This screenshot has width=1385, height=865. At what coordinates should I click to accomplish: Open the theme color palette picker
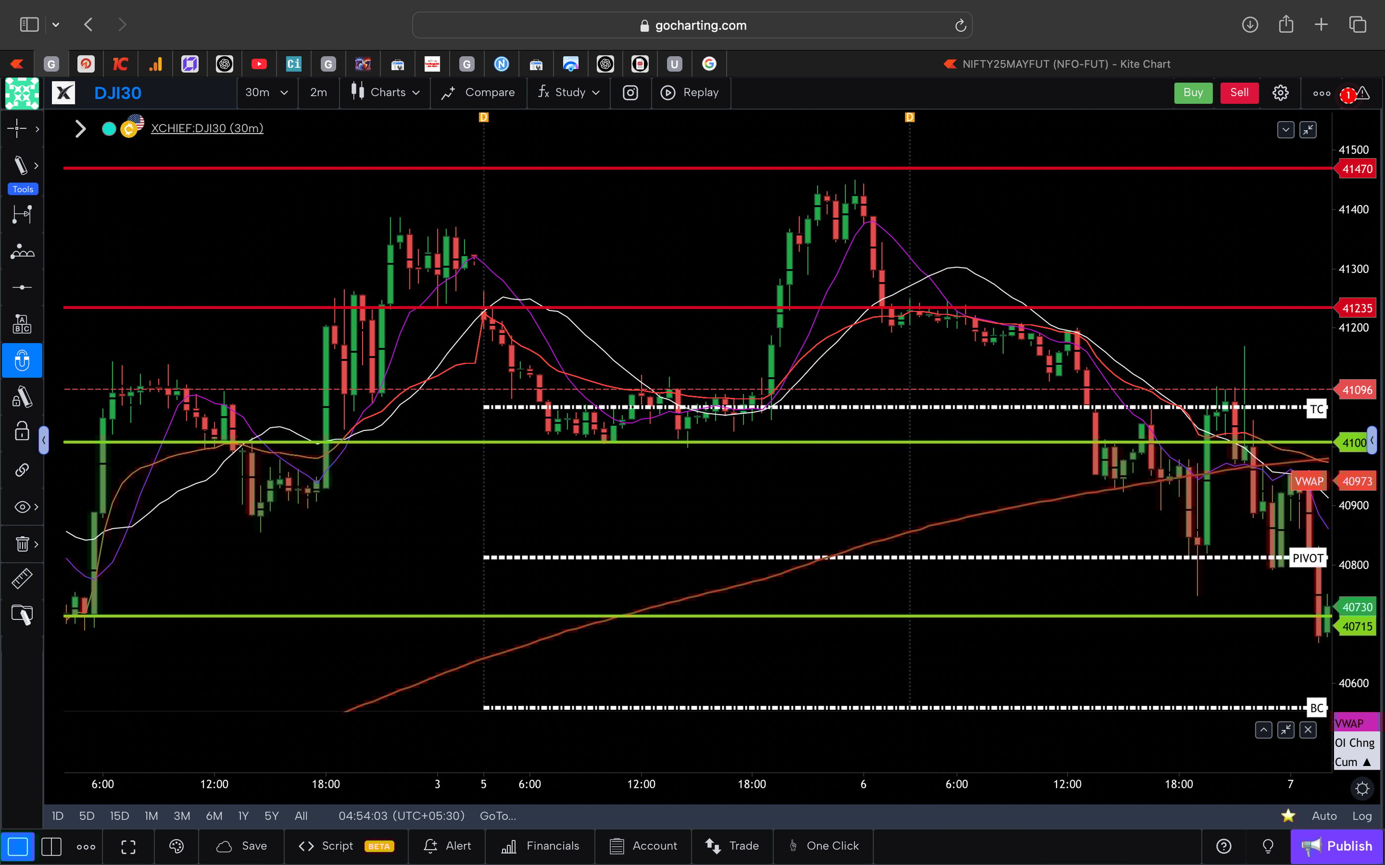tap(176, 847)
